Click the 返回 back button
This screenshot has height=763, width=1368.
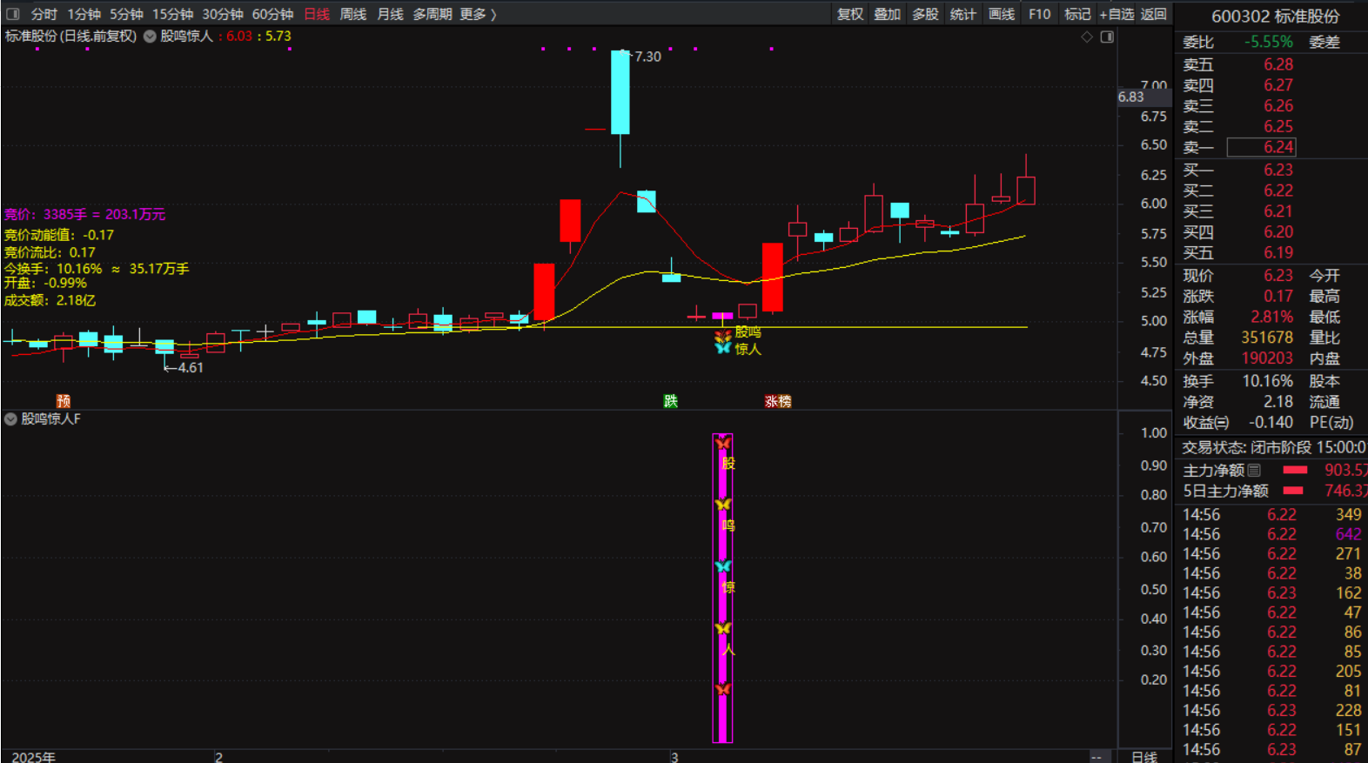[1153, 14]
